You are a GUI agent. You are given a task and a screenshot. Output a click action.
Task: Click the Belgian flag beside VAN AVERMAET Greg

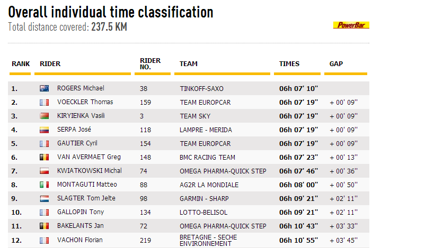(x=45, y=157)
